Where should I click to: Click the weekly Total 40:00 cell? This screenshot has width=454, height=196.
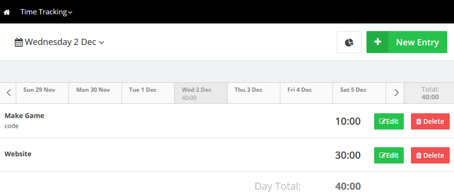tap(430, 93)
